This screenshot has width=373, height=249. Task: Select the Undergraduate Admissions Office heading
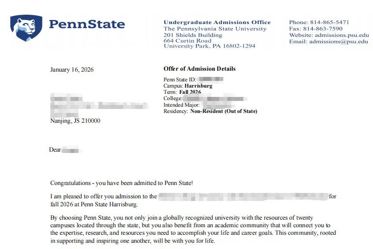pyautogui.click(x=217, y=22)
